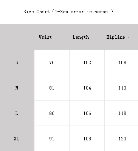The height and width of the screenshot is (151, 138).
Task: Select the Hipline column header
Action: pos(116,37)
